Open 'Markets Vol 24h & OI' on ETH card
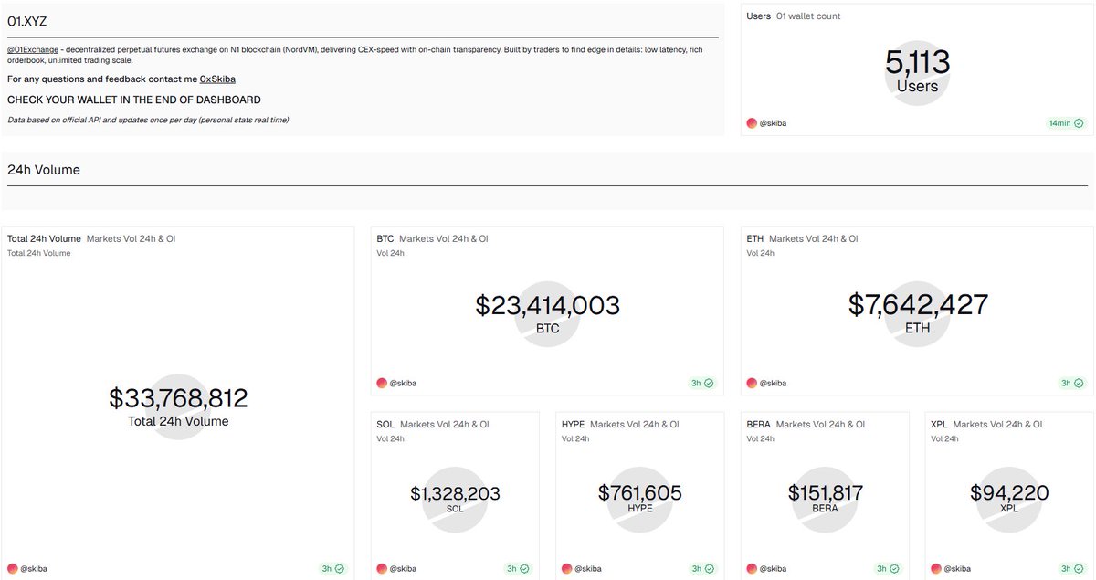1096x580 pixels. click(x=813, y=239)
